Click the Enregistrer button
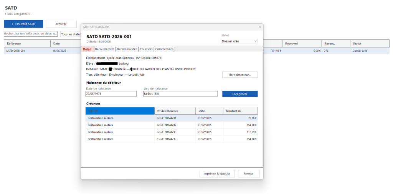 [240, 94]
